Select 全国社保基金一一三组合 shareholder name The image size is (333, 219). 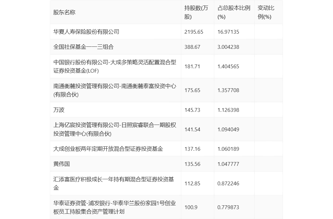click(84, 47)
